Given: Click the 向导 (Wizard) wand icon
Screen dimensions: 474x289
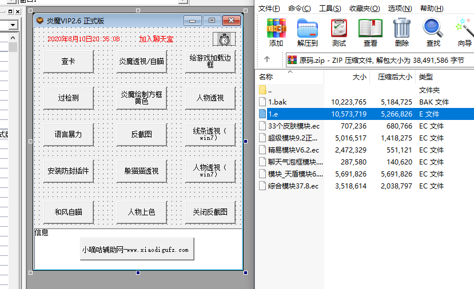Looking at the screenshot, I should pos(465,28).
